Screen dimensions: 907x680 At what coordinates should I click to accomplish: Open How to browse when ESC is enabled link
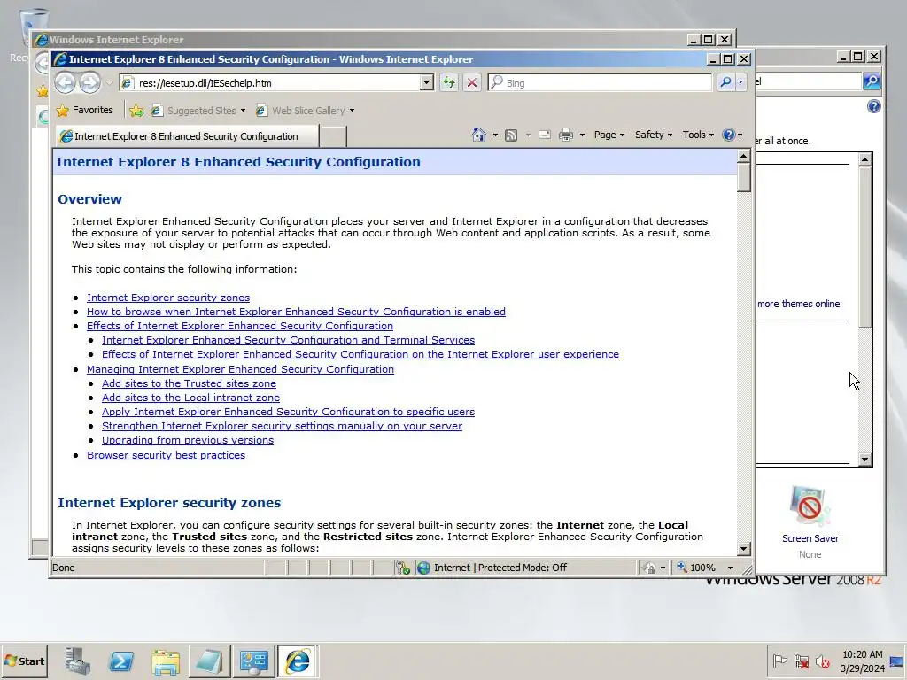296,312
